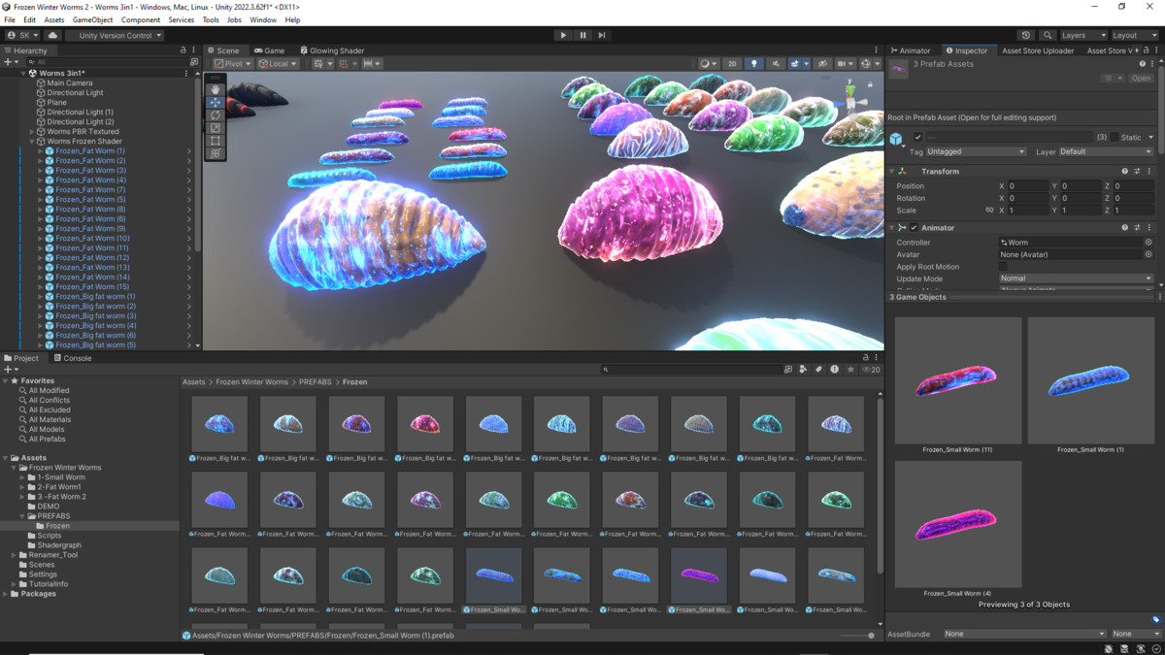
Task: Click the Open prefab button
Action: tap(1141, 79)
